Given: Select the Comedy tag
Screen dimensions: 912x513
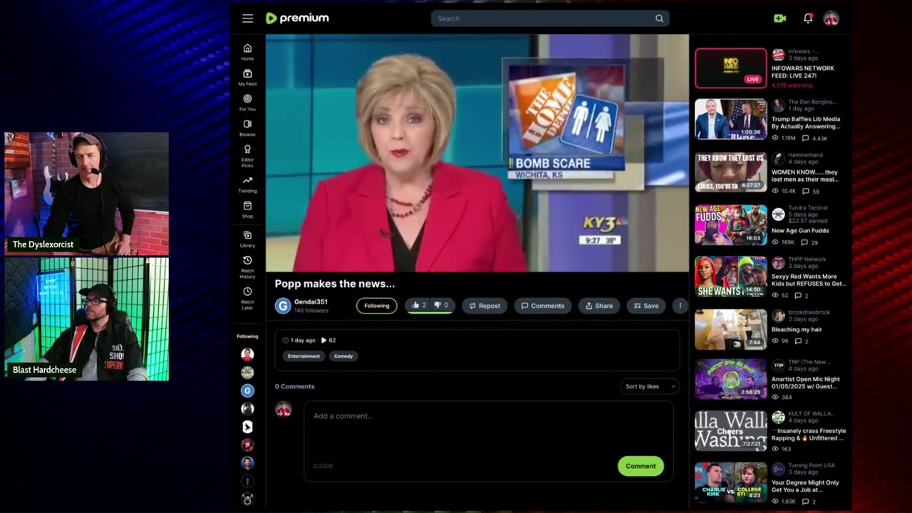Looking at the screenshot, I should point(343,356).
